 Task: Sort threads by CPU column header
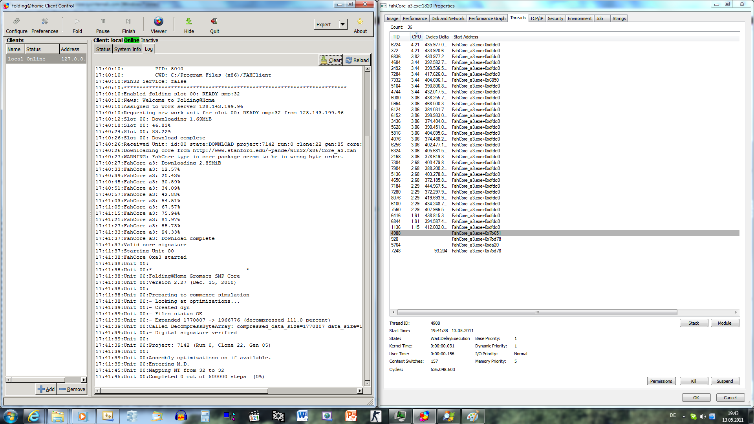[x=416, y=37]
